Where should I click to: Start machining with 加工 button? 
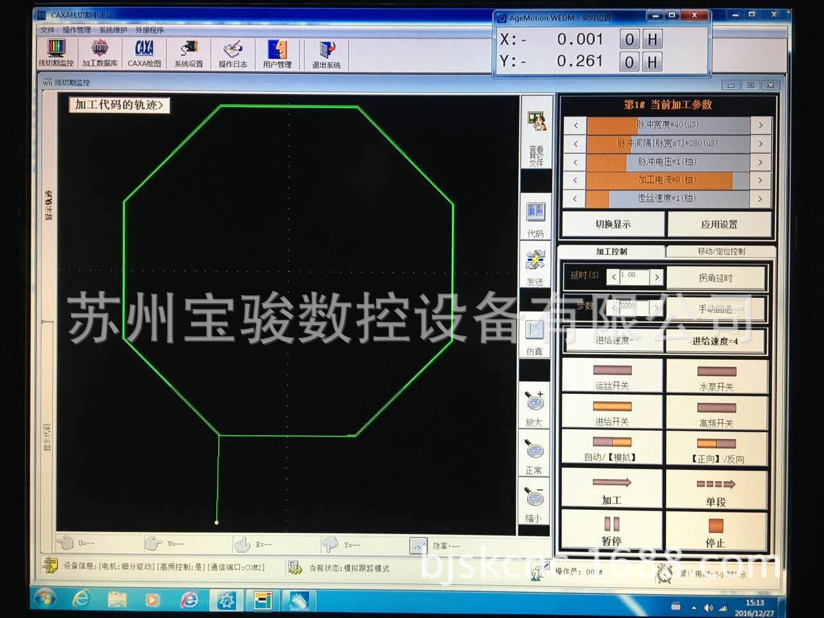coord(612,489)
